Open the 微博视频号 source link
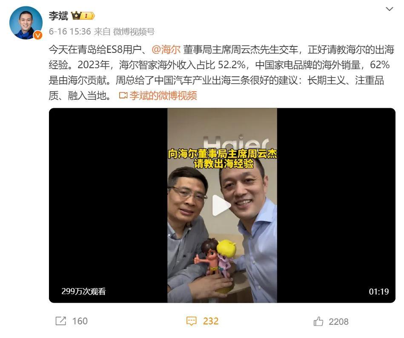 point(134,32)
